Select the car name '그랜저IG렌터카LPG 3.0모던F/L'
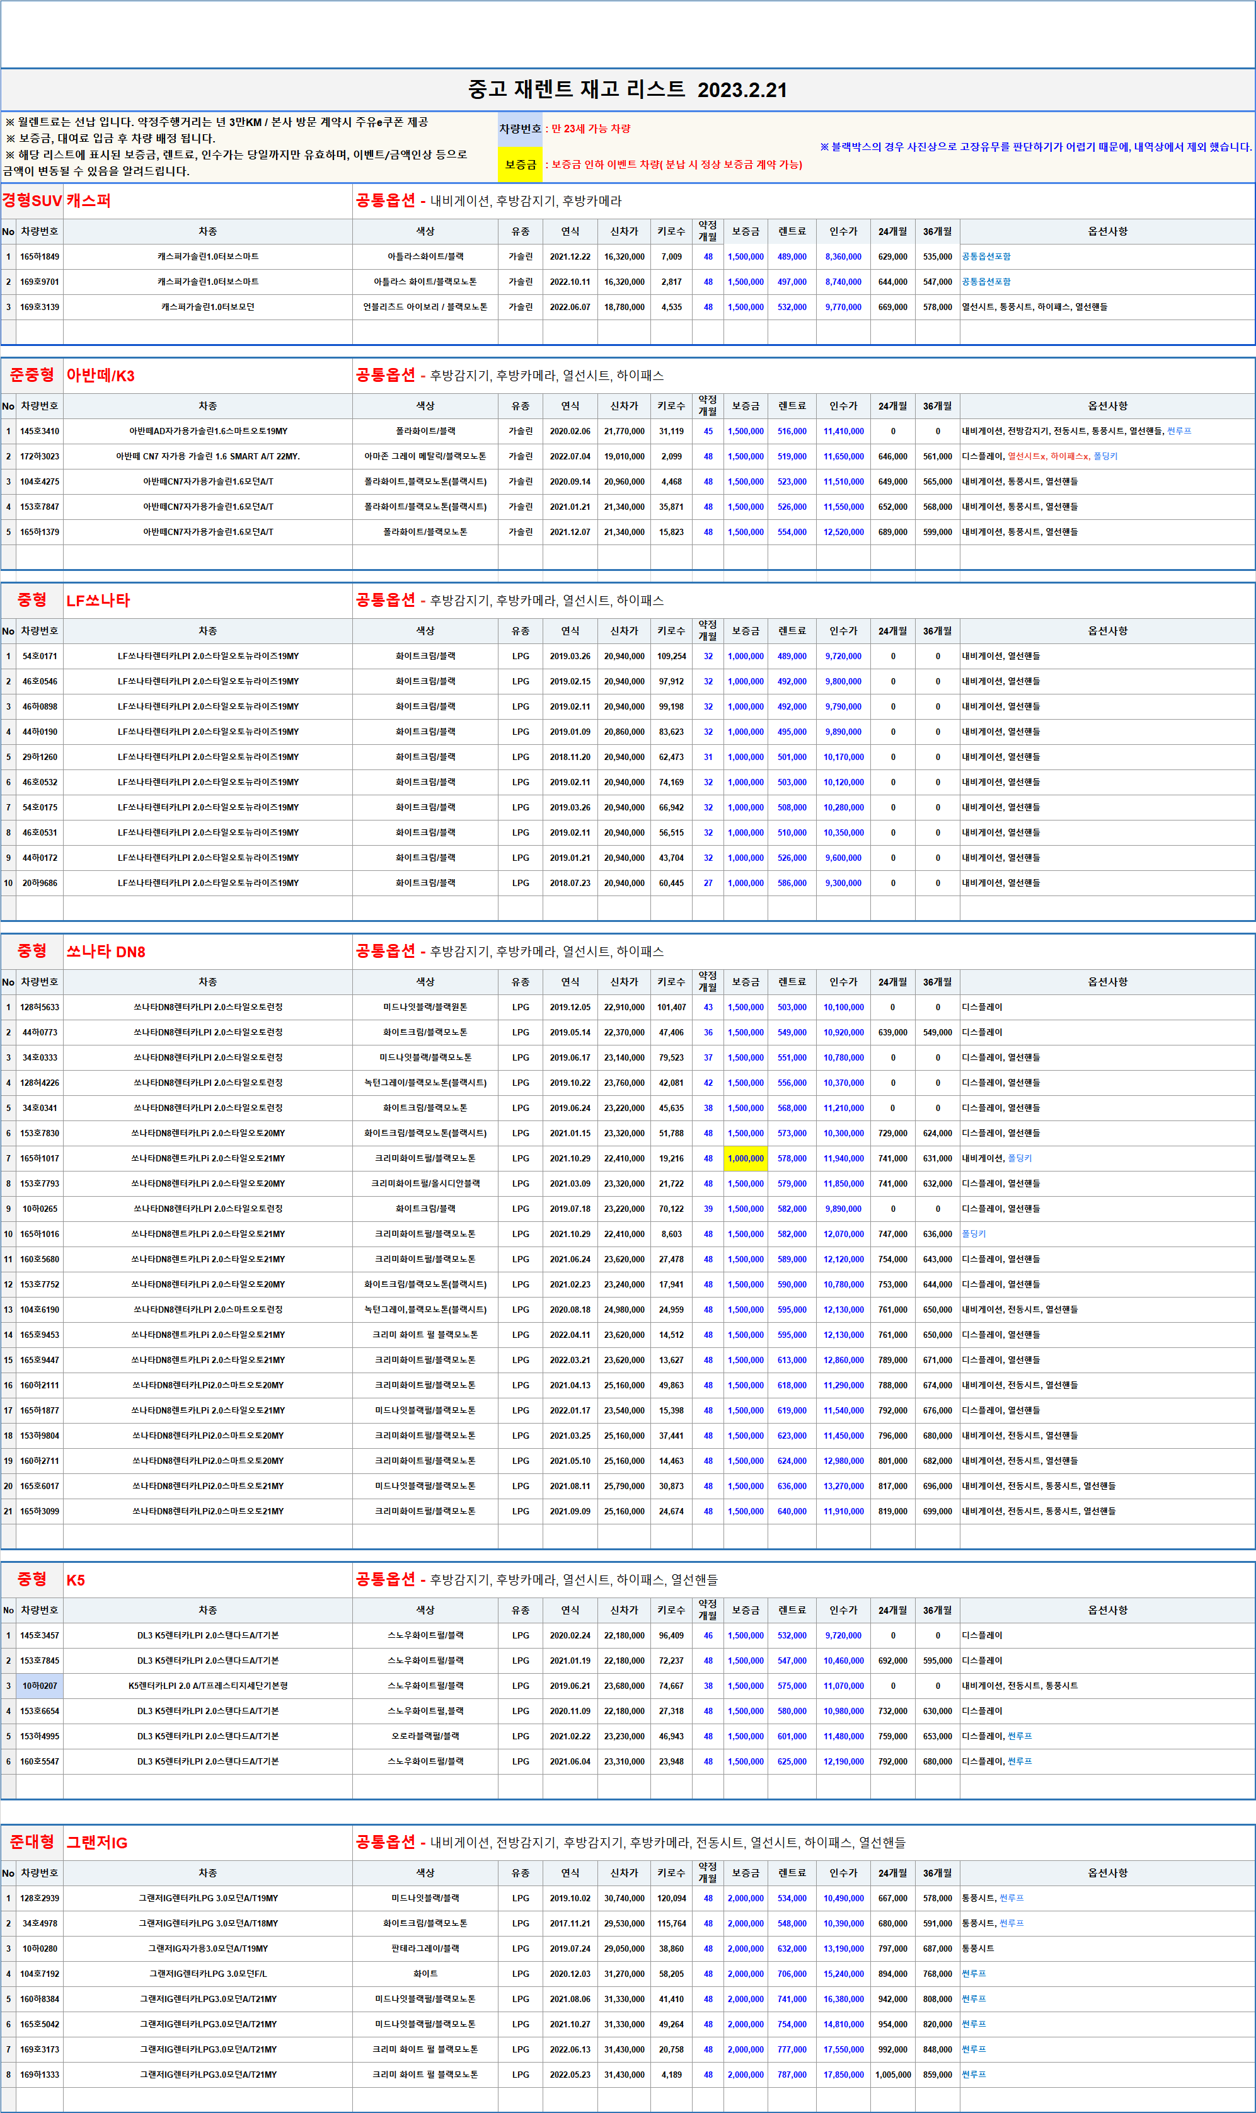This screenshot has height=2113, width=1256. 208,1974
